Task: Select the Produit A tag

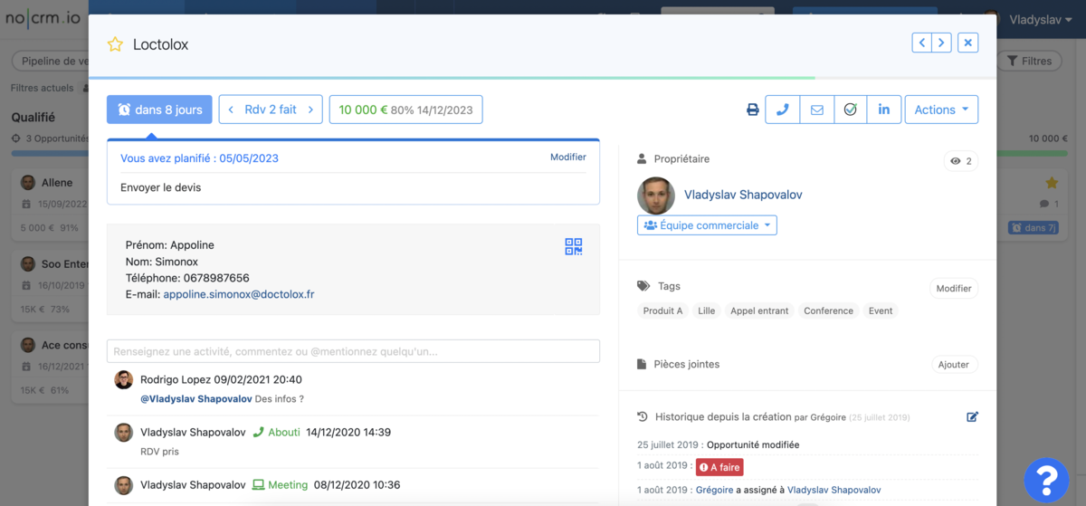Action: tap(663, 310)
